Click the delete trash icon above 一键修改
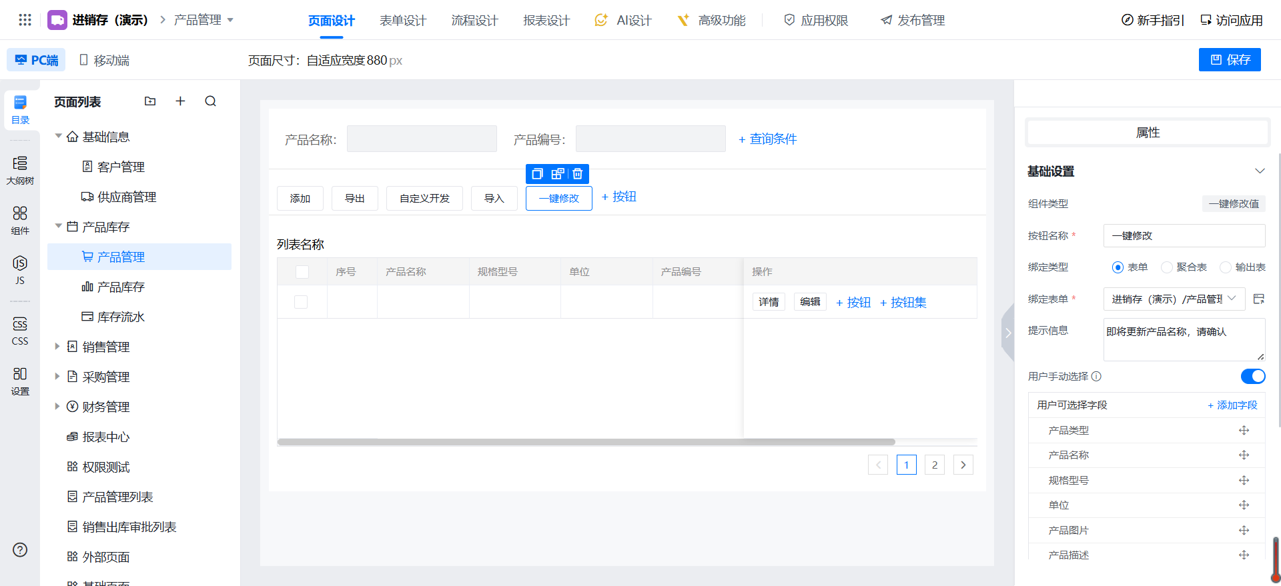Image resolution: width=1281 pixels, height=586 pixels. (578, 174)
